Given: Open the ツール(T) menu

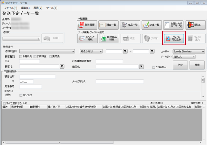Looking at the screenshot, I should 52,8.
